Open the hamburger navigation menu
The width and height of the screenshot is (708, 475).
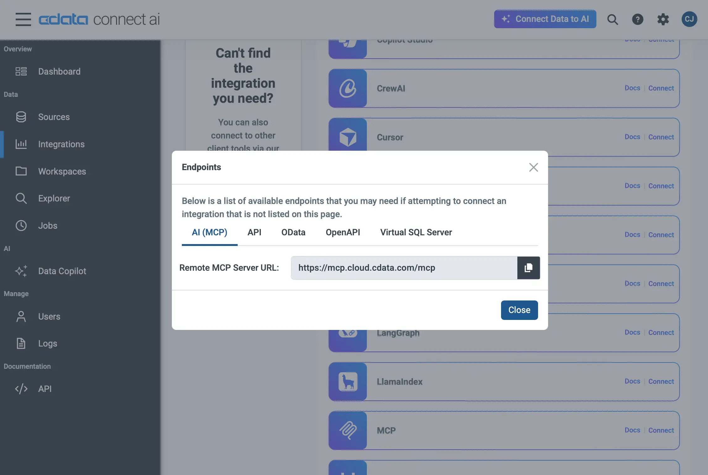pyautogui.click(x=23, y=19)
